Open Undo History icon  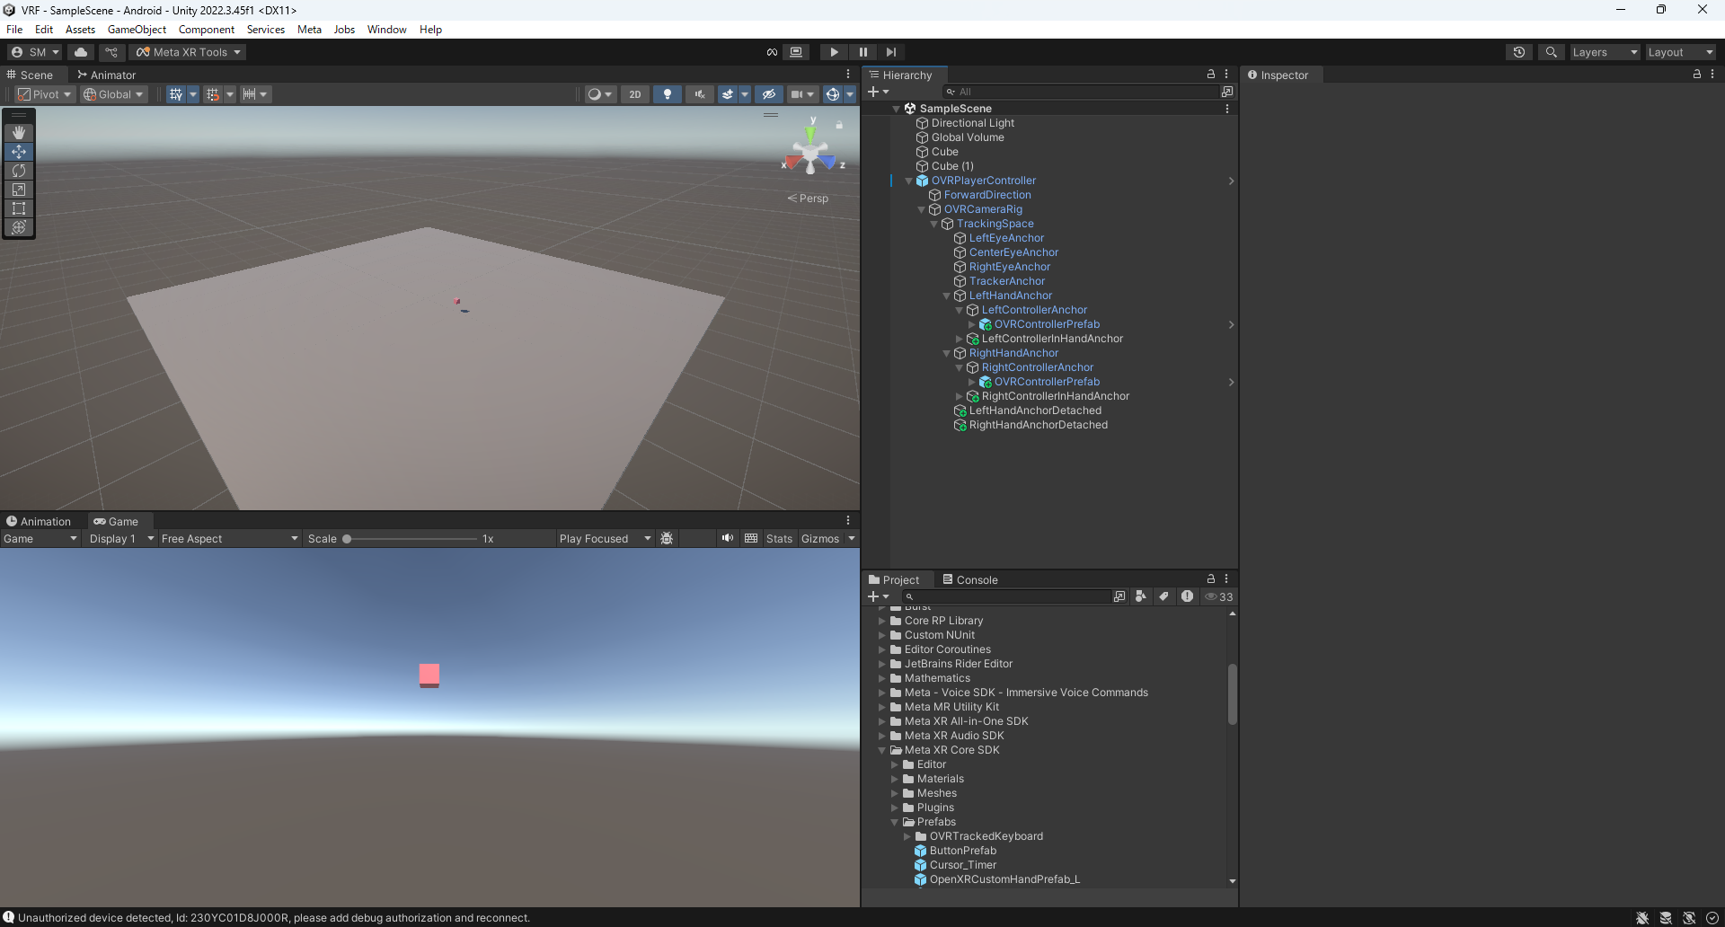click(x=1518, y=52)
